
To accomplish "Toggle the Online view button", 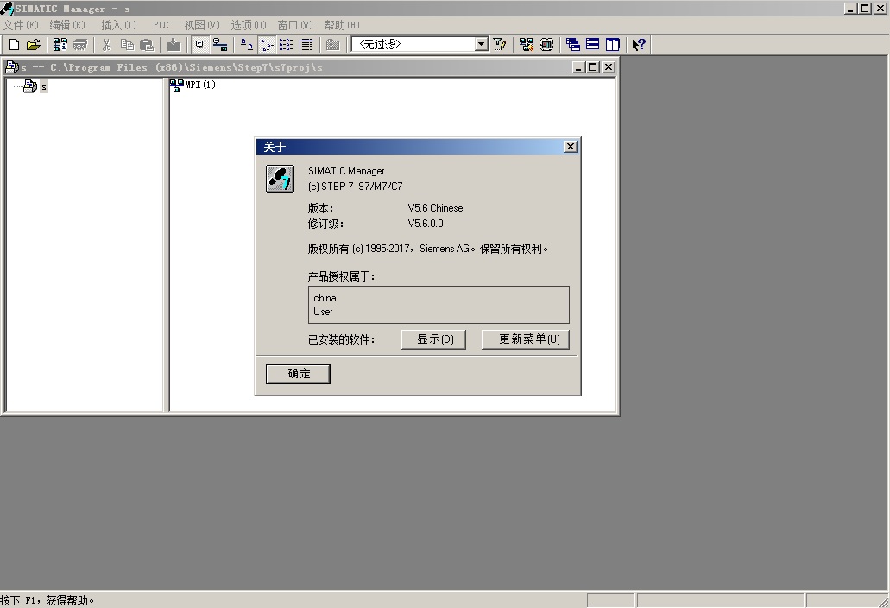I will pyautogui.click(x=219, y=44).
